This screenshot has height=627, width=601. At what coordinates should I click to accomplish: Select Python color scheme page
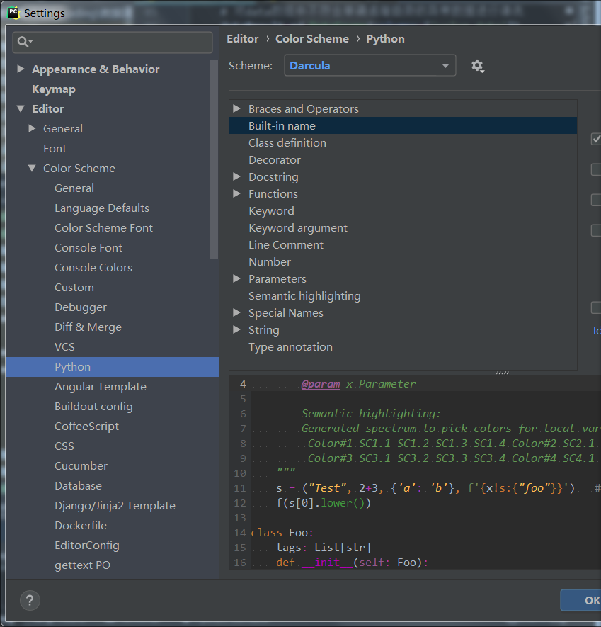pyautogui.click(x=113, y=367)
